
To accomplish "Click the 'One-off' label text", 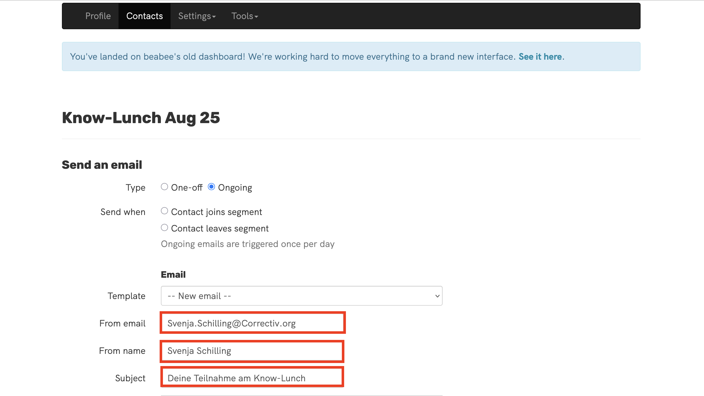I will (x=187, y=188).
